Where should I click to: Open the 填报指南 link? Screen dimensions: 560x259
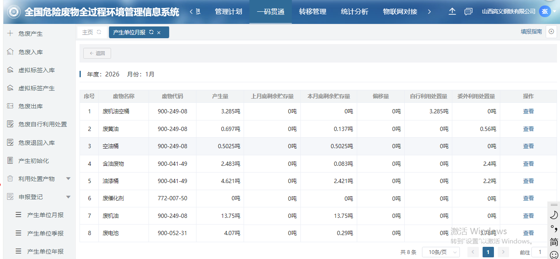pos(531,31)
